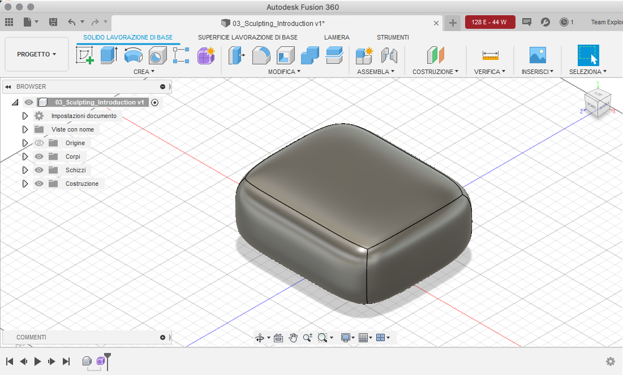Screen dimensions: 623x375
Task: Switch to the LAMIERA tab
Action: coord(337,37)
